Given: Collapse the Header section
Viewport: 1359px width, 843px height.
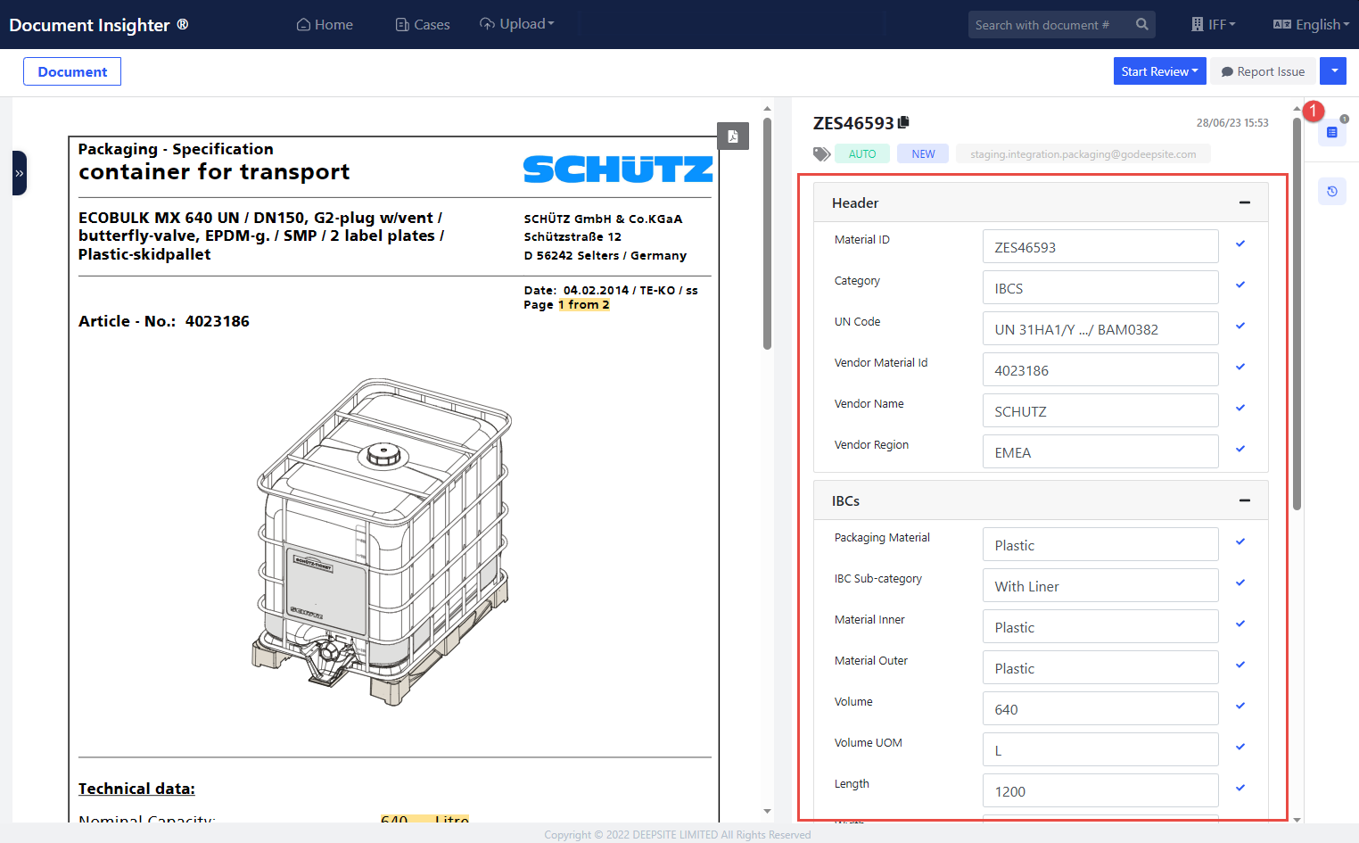Looking at the screenshot, I should tap(1244, 203).
